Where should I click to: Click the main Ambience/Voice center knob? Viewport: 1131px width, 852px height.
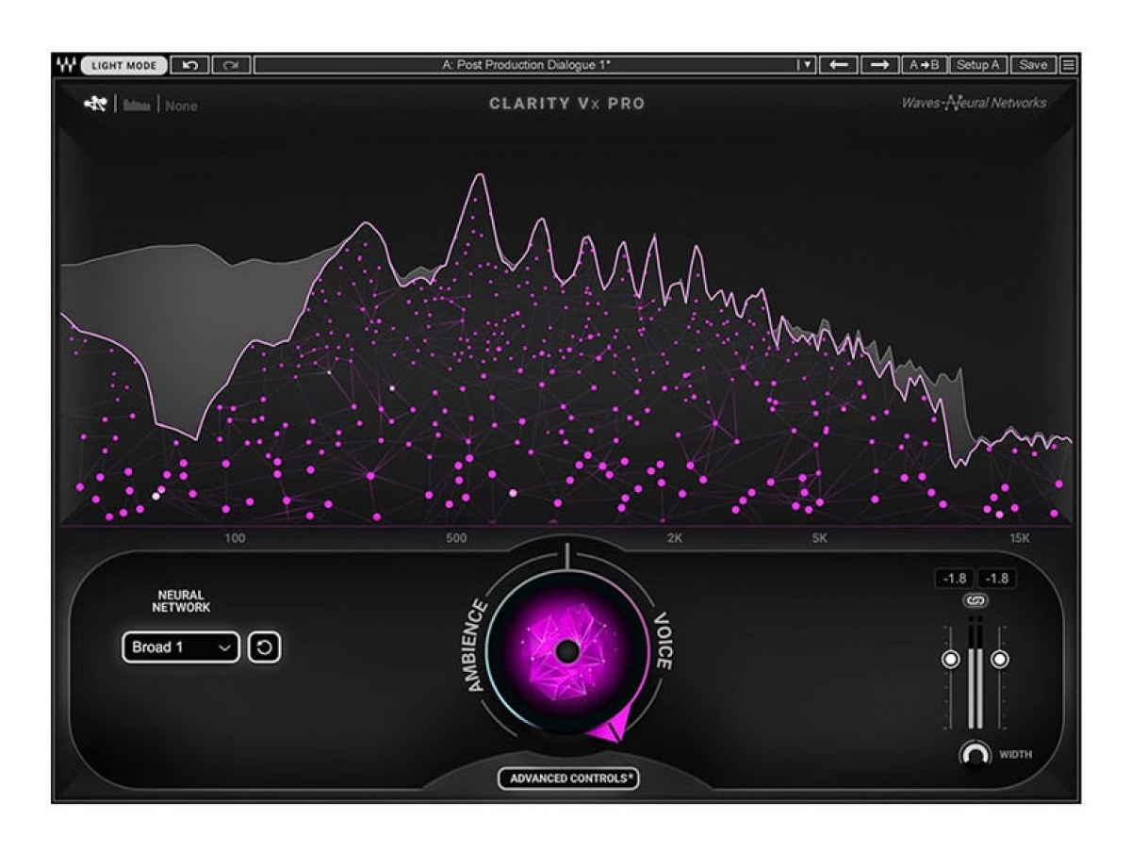coord(566,651)
